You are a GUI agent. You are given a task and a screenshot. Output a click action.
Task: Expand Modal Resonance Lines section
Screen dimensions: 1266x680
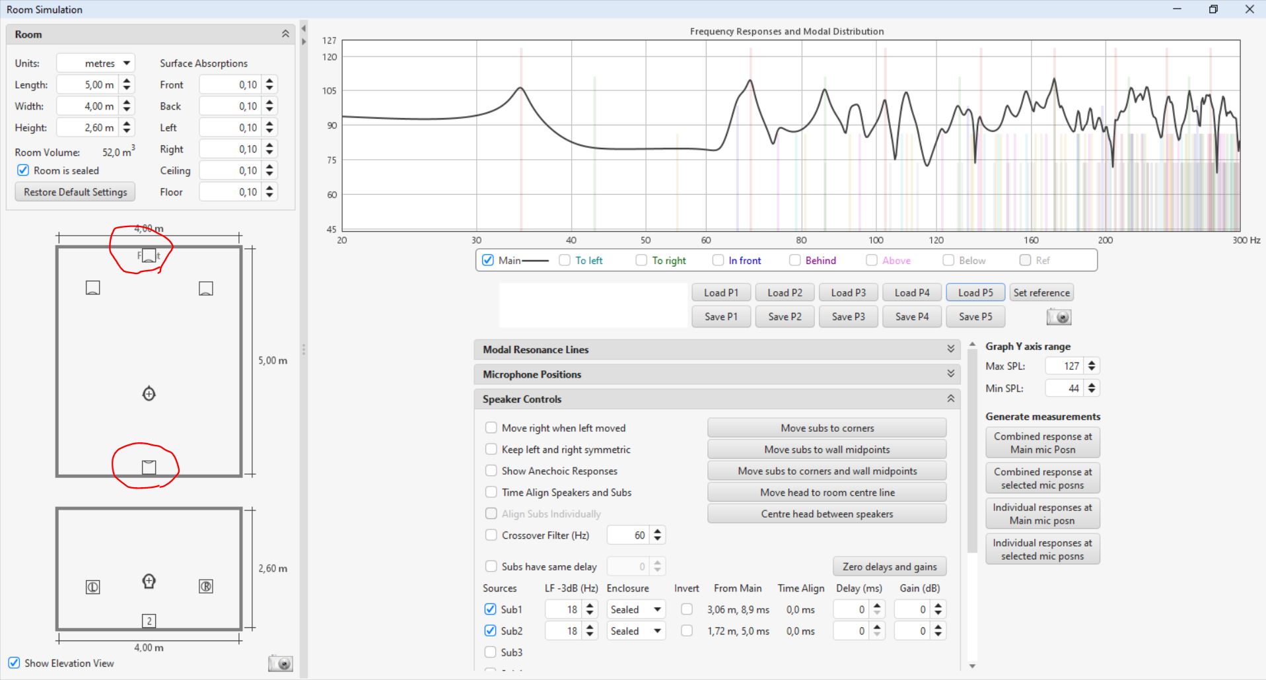click(951, 349)
